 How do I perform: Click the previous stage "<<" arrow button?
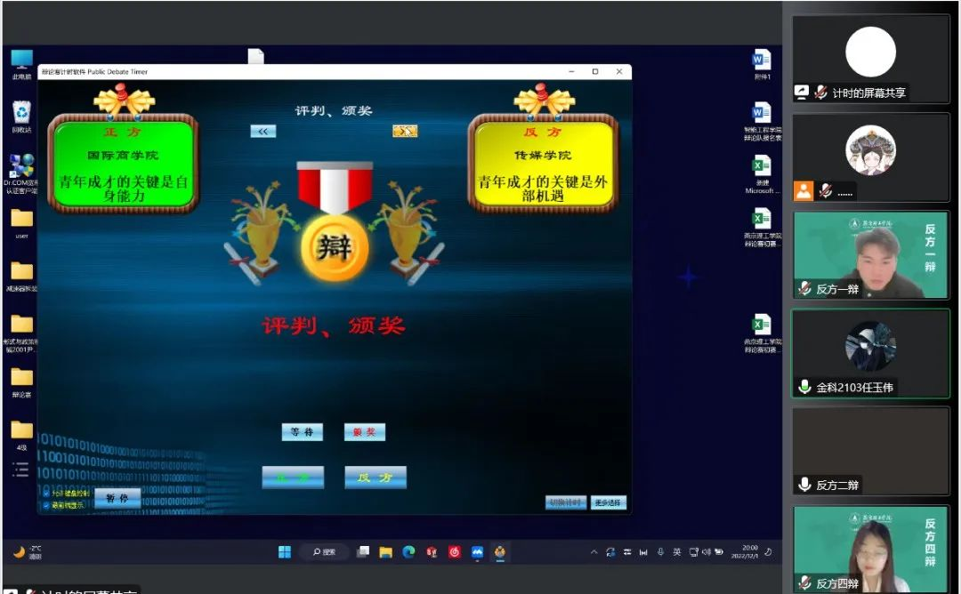pyautogui.click(x=262, y=131)
